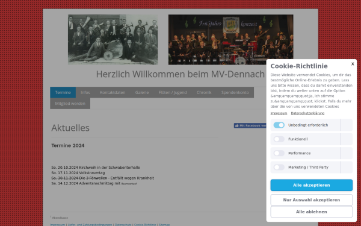Choose Nur Auswahl akzeptieren

pyautogui.click(x=311, y=200)
